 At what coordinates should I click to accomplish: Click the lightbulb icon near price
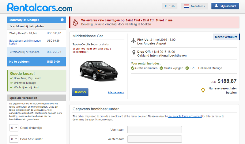[x=202, y=90]
